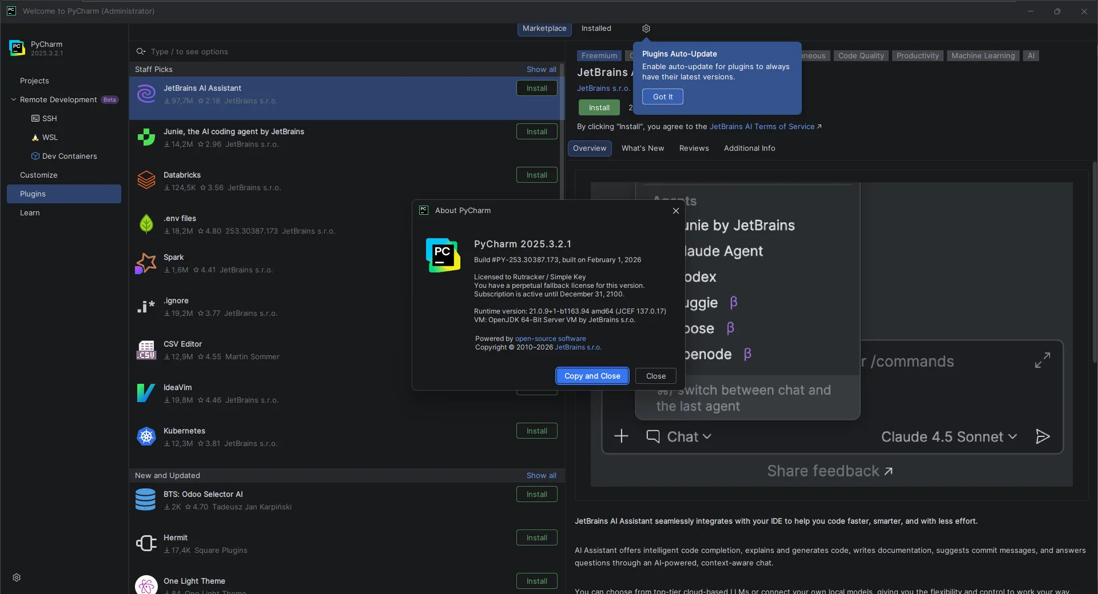The width and height of the screenshot is (1098, 594).
Task: Click the CSV Editor plugin icon
Action: (146, 350)
